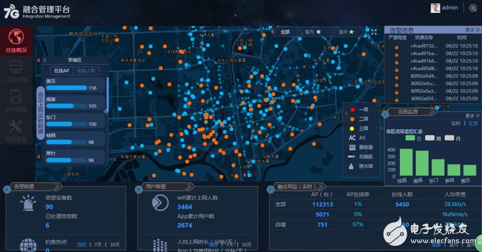The height and width of the screenshot is (252, 482).
Task: Select the 室外 star map filter
Action: click(x=346, y=32)
